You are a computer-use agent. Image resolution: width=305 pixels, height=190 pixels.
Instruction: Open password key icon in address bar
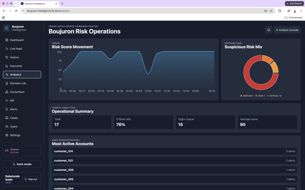coord(266,11)
